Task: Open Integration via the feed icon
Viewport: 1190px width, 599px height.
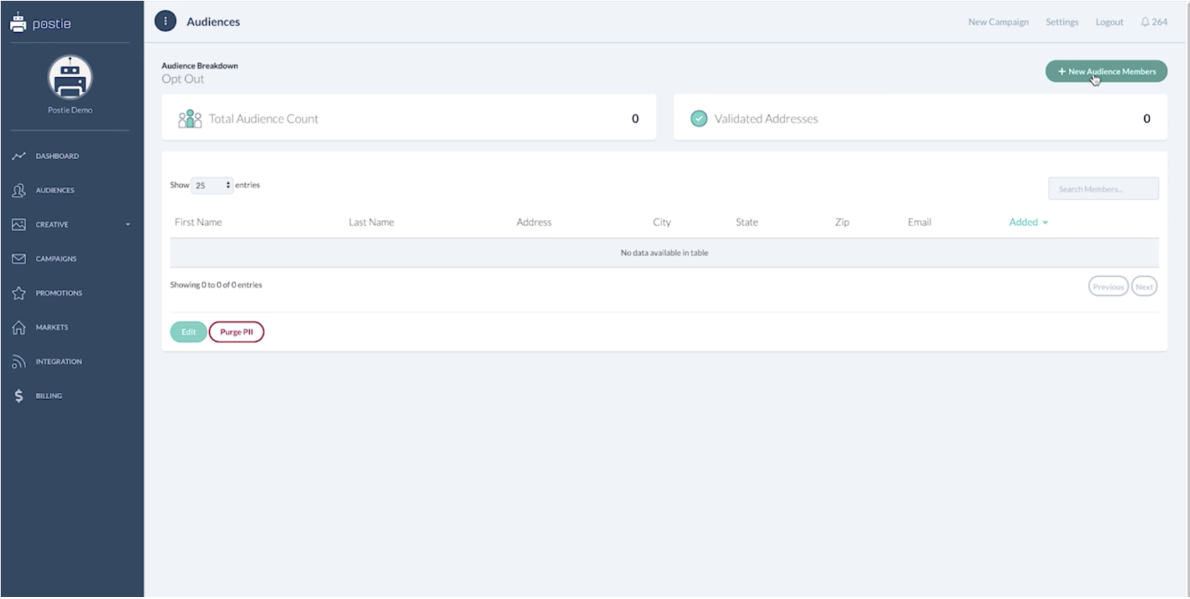Action: (19, 362)
